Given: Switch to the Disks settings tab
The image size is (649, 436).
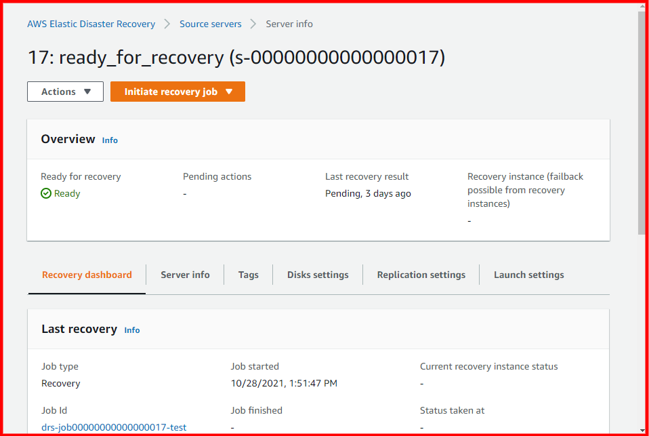Looking at the screenshot, I should coord(318,275).
